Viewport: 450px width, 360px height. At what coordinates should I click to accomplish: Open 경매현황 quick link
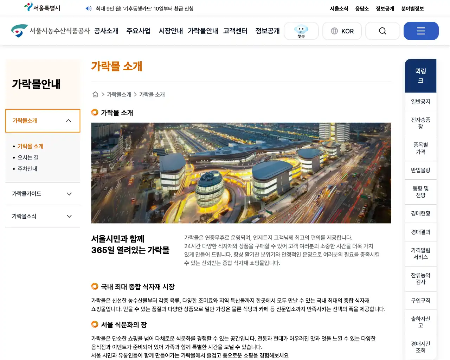420,213
